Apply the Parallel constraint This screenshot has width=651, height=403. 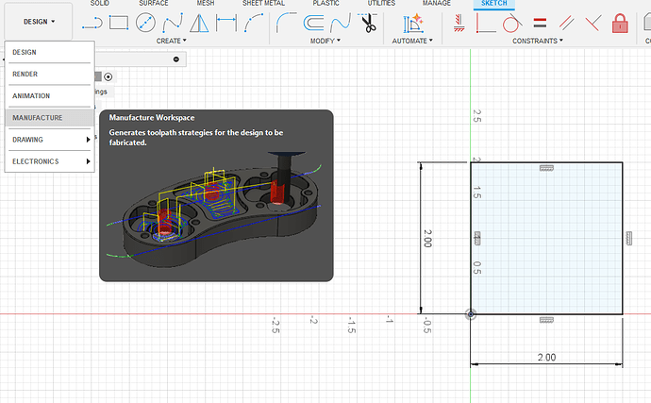566,23
